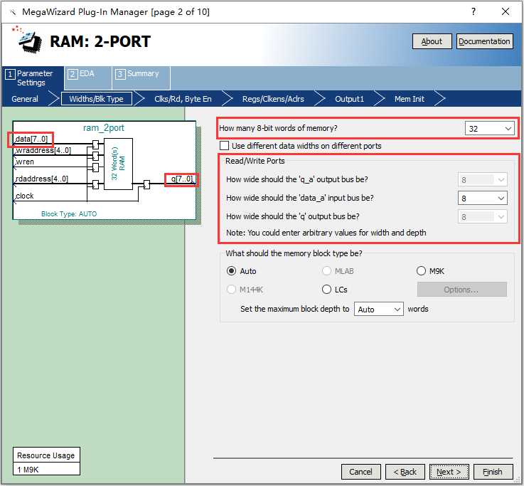Click the 32 Word(s) RAM block in diagram
524x486 pixels.
[118, 164]
